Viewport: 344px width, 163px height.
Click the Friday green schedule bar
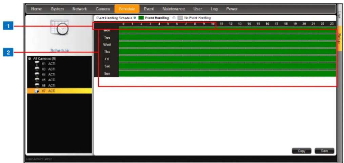click(x=227, y=59)
